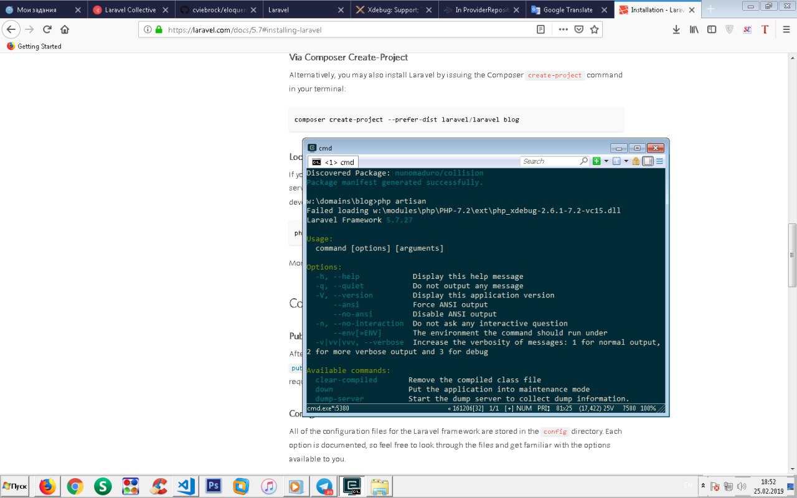Open page actions three-dot menu
Image resolution: width=797 pixels, height=498 pixels.
(563, 29)
